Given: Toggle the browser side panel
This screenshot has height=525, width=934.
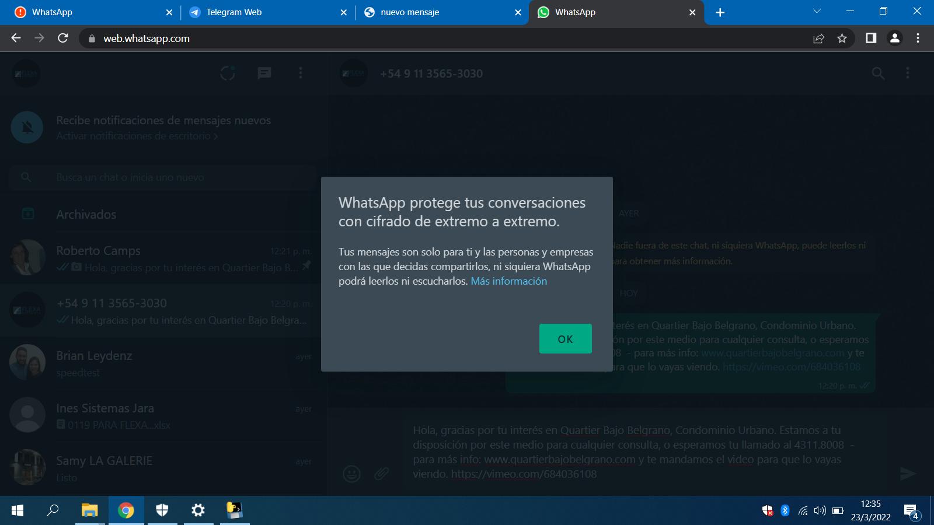Looking at the screenshot, I should pos(871,38).
